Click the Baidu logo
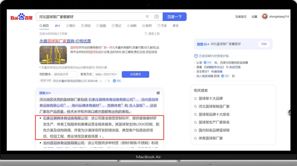The width and height of the screenshot is (297, 166). click(21, 17)
